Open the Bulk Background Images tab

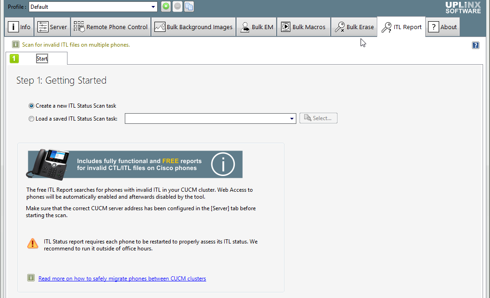[x=193, y=27]
